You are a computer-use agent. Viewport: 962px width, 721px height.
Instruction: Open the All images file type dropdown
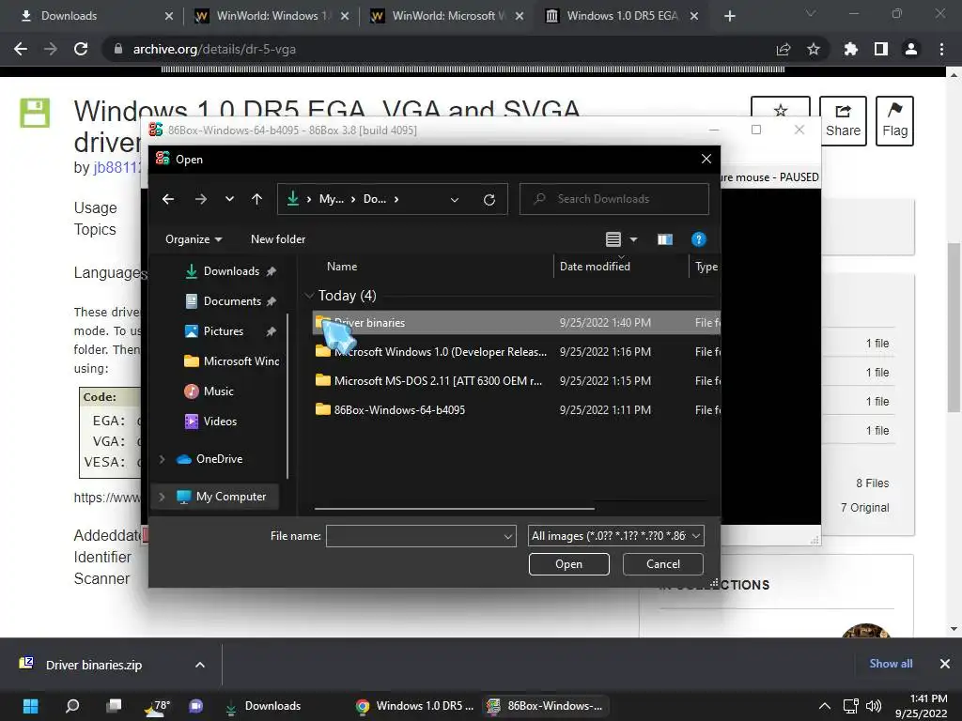coord(615,536)
